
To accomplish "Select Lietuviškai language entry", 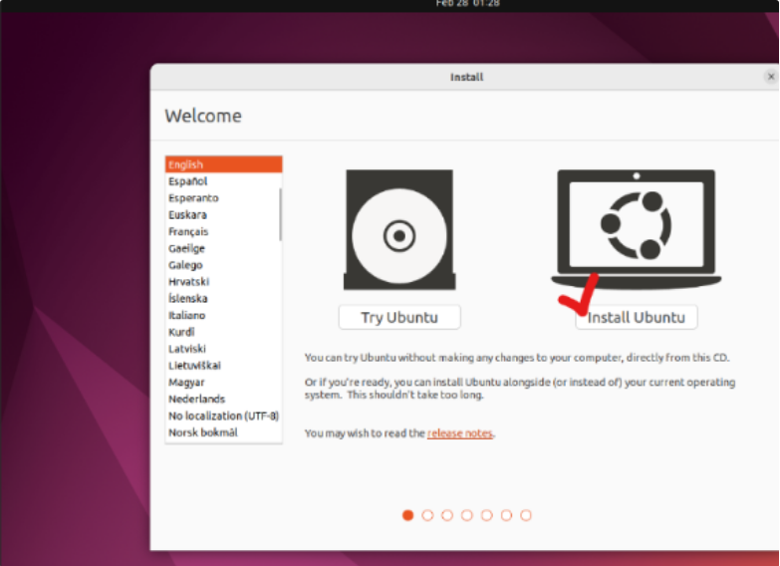I will click(x=222, y=366).
